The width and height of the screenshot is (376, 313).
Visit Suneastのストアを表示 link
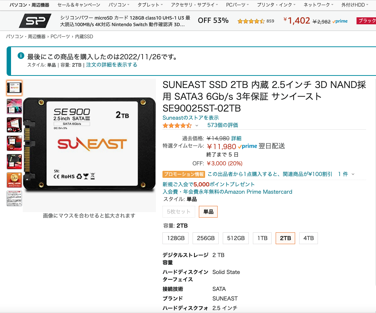(191, 118)
